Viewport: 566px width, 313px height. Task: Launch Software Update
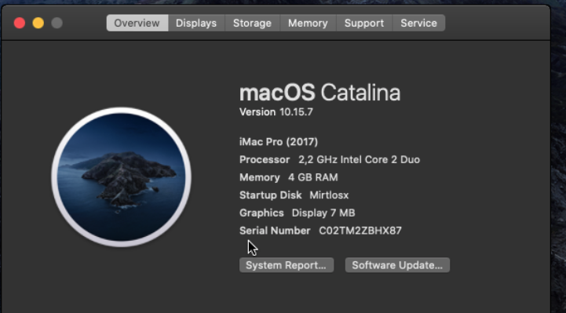pyautogui.click(x=397, y=265)
